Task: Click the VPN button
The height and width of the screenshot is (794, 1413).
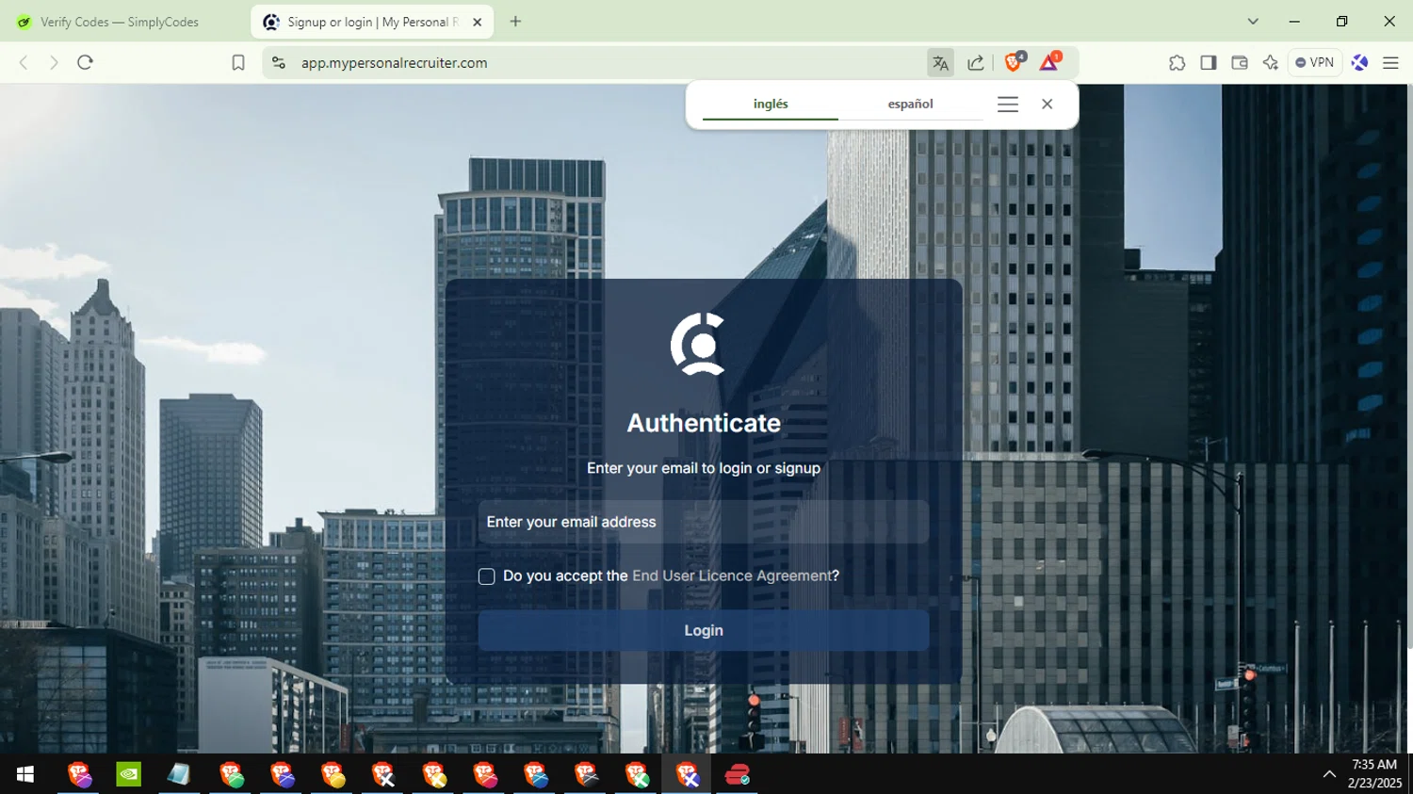Action: click(x=1315, y=63)
